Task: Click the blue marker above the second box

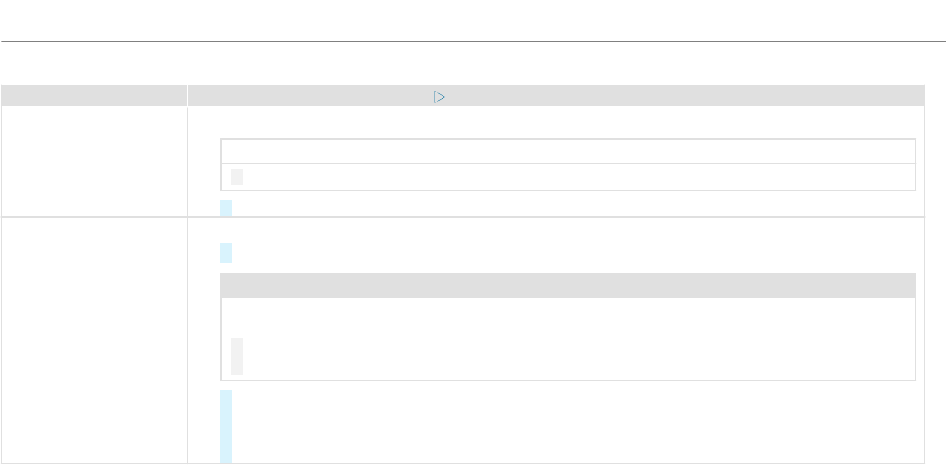Action: [x=226, y=253]
